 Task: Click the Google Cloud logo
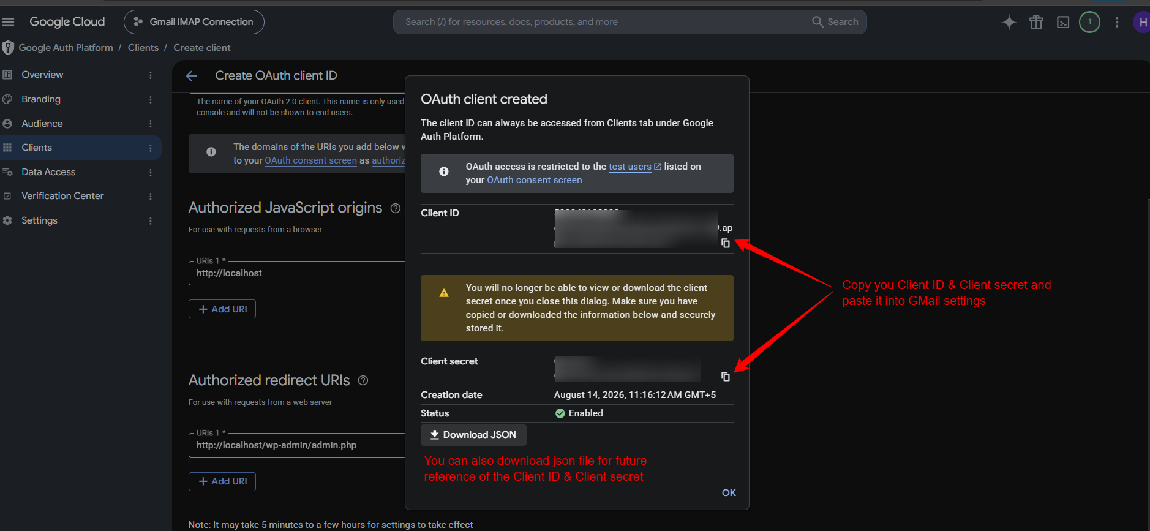point(67,22)
